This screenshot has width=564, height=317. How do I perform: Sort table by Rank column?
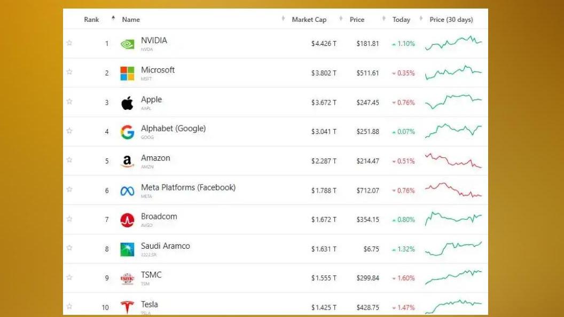tap(91, 20)
